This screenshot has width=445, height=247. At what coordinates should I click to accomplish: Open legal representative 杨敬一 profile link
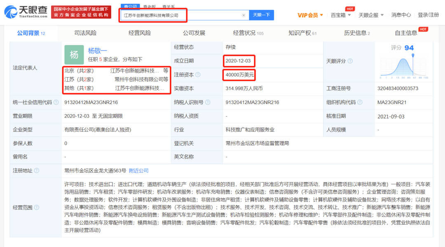point(97,51)
